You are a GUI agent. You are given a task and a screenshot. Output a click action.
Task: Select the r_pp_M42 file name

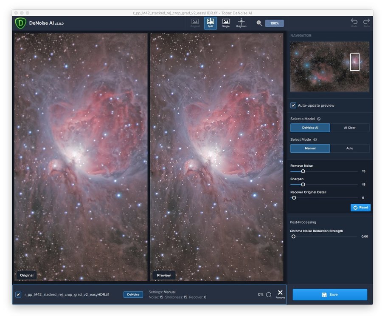(67, 294)
